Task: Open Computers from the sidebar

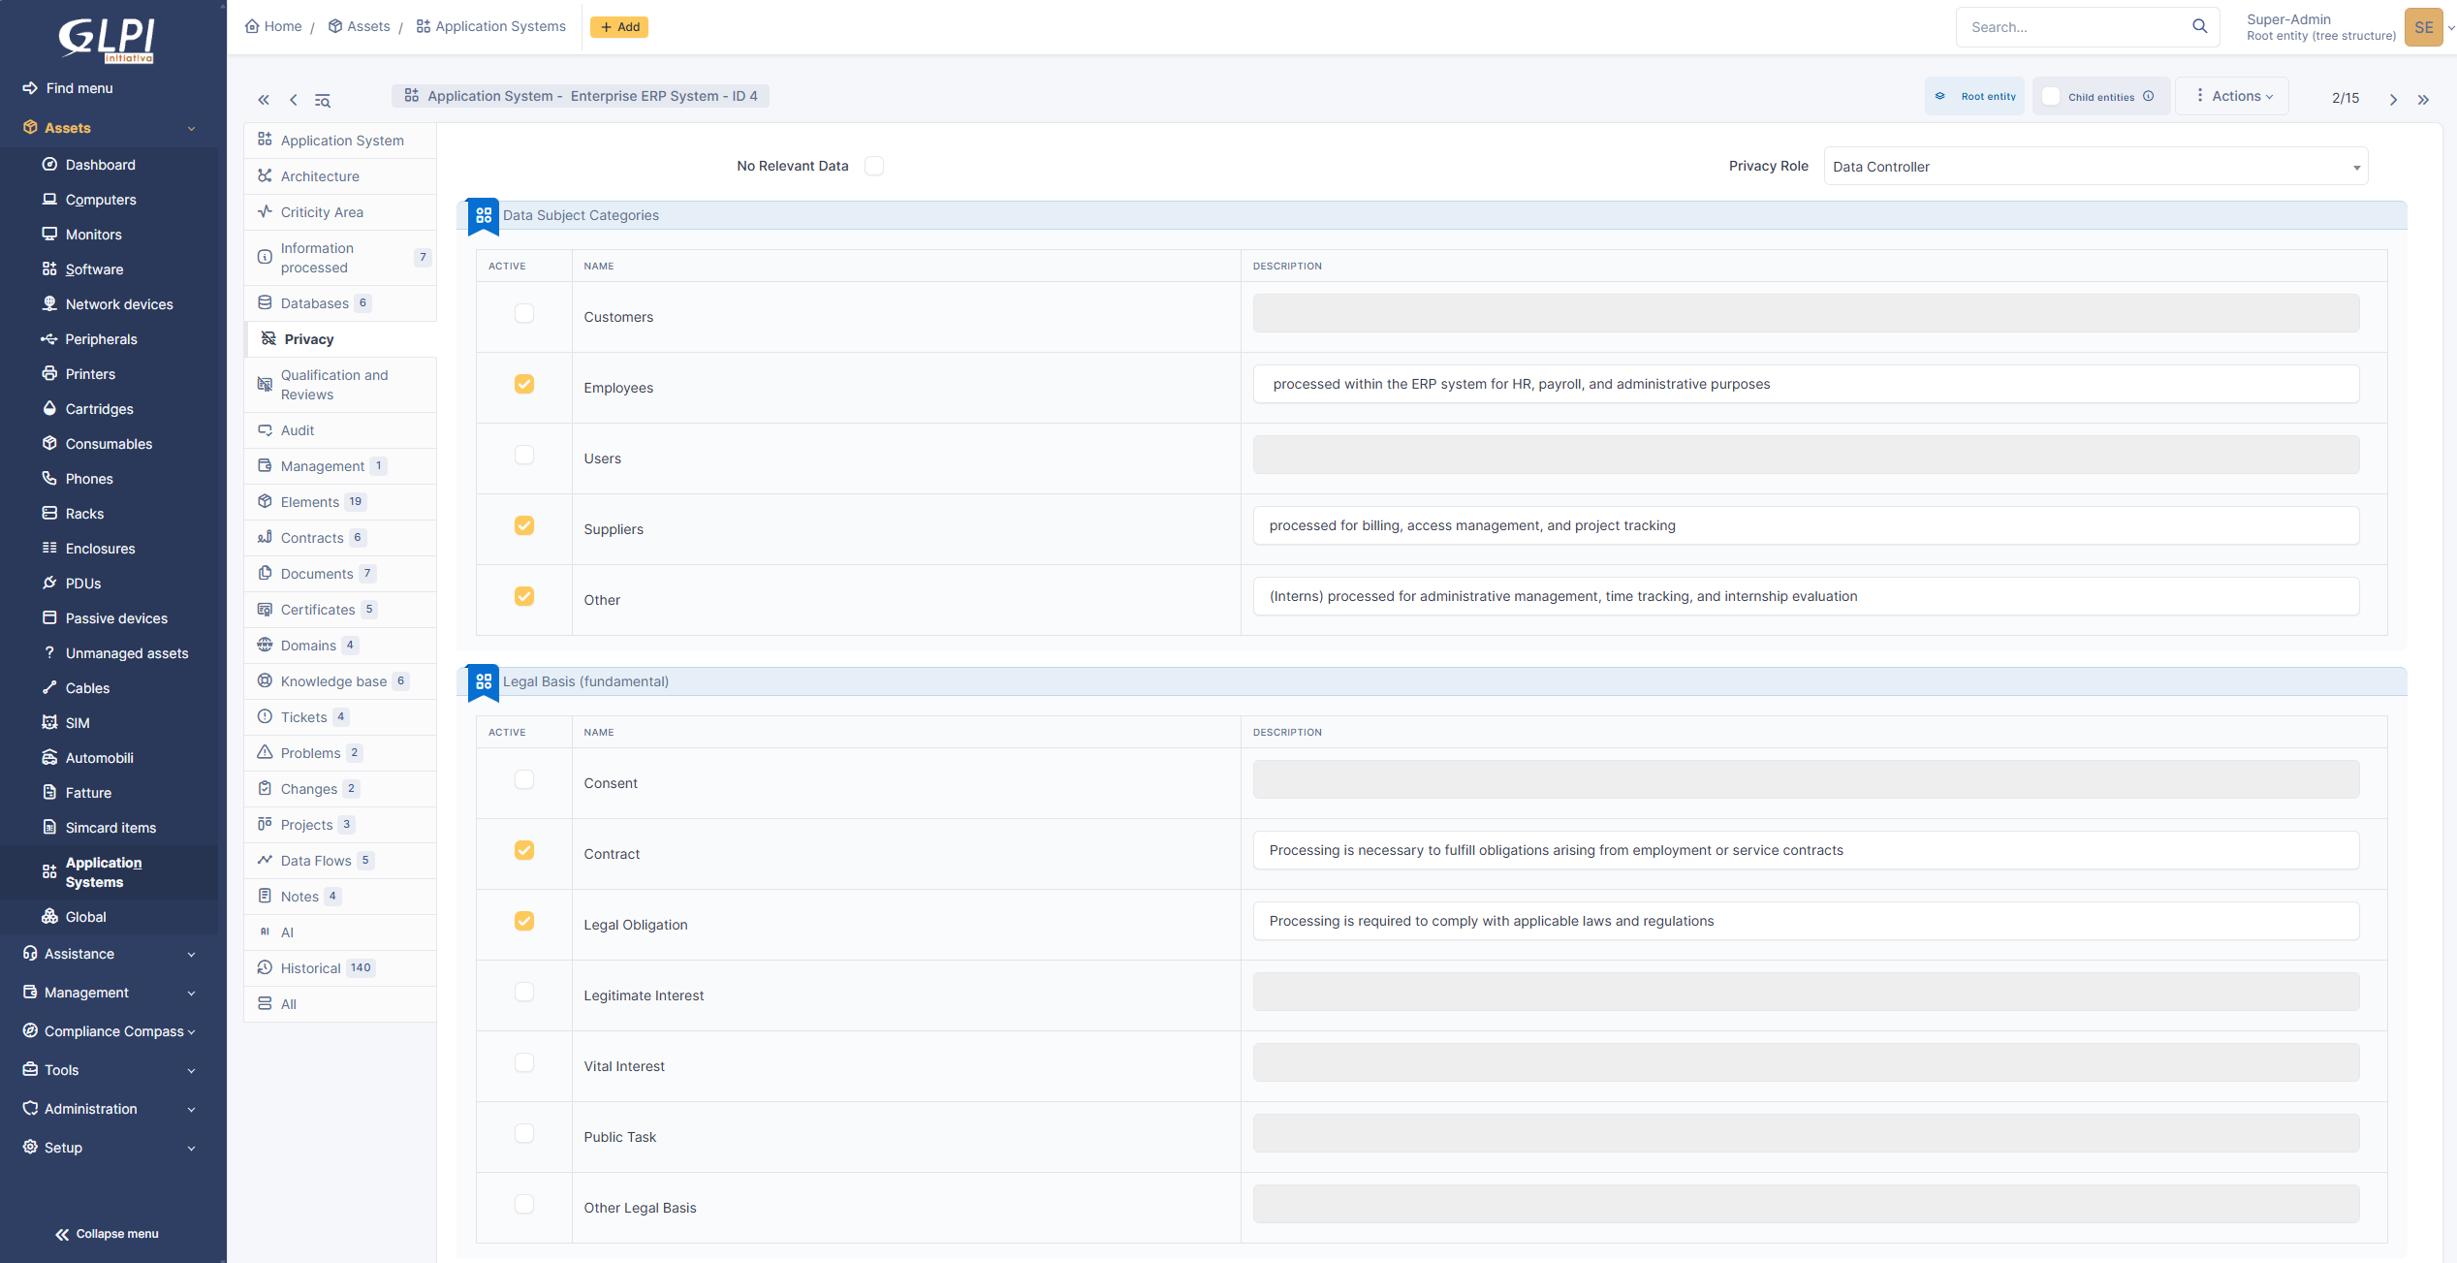Action: [101, 200]
